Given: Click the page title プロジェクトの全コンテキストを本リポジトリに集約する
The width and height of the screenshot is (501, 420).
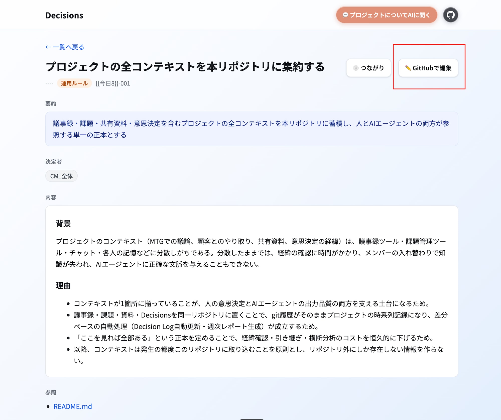Looking at the screenshot, I should point(185,67).
